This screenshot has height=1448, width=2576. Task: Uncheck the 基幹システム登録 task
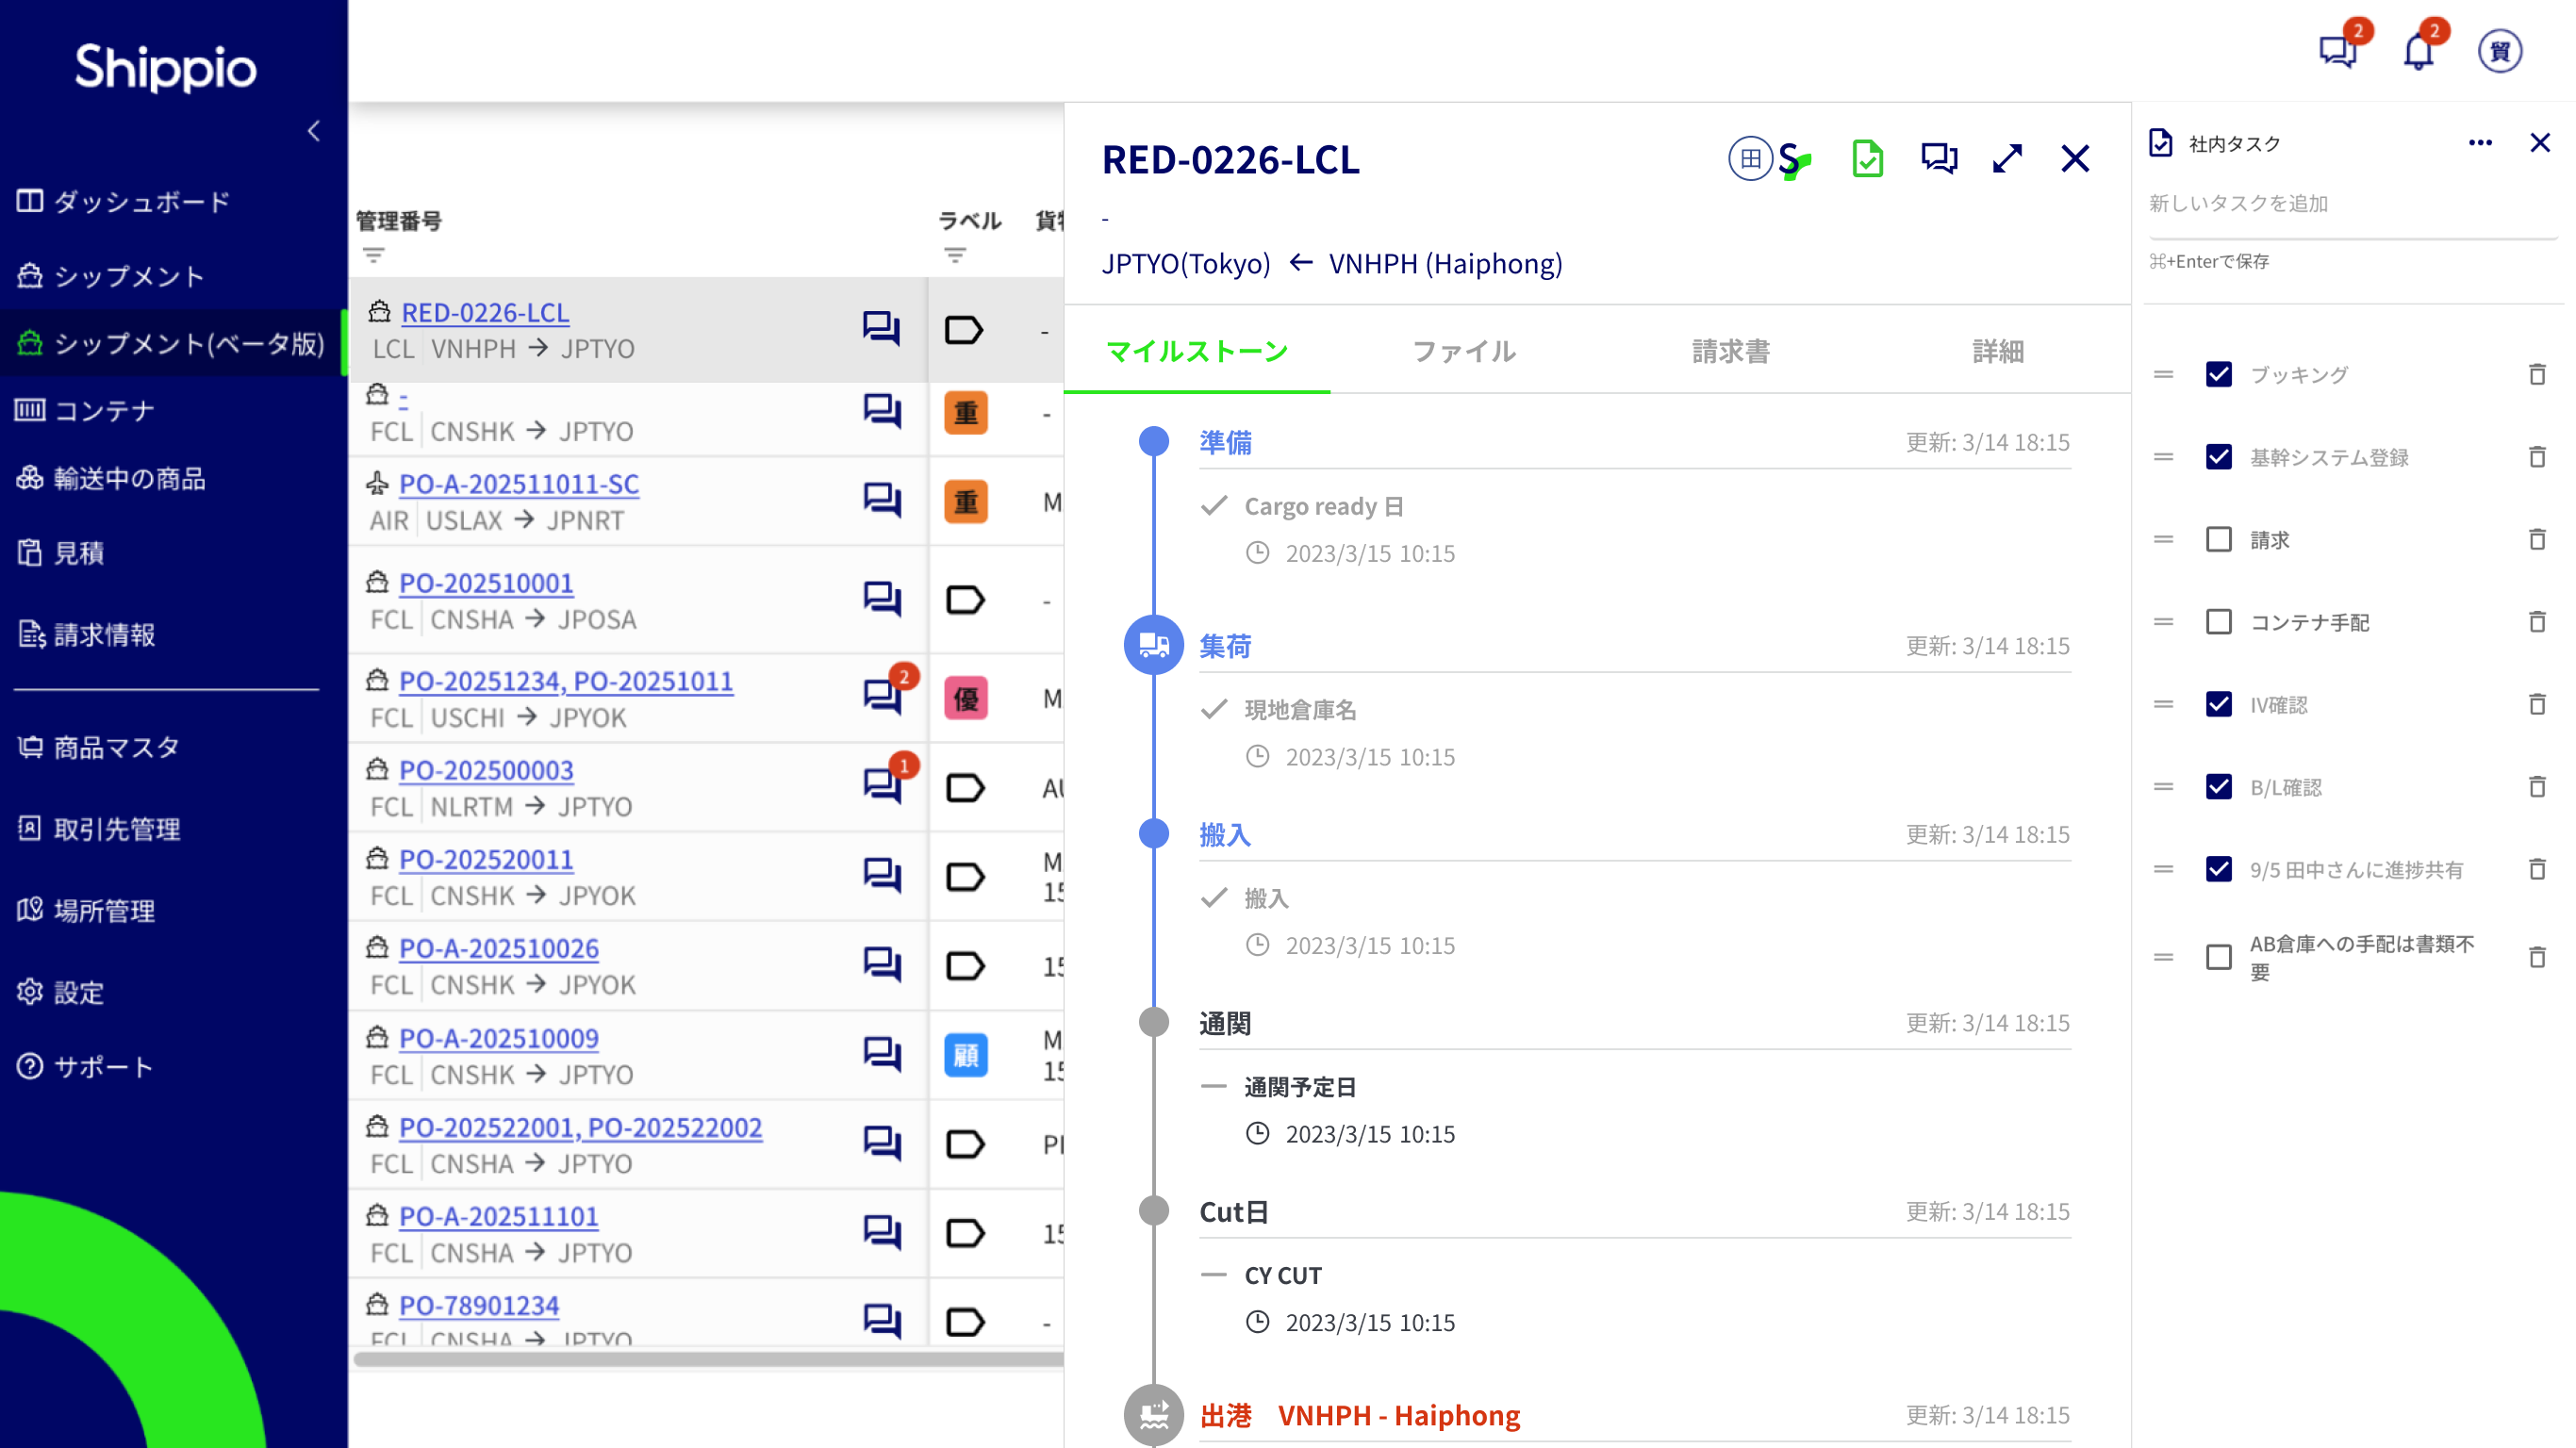coord(2219,457)
